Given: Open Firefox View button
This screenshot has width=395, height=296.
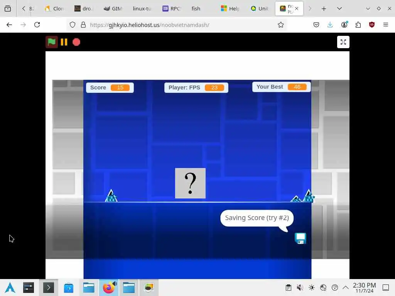Looking at the screenshot, I should click(8, 8).
